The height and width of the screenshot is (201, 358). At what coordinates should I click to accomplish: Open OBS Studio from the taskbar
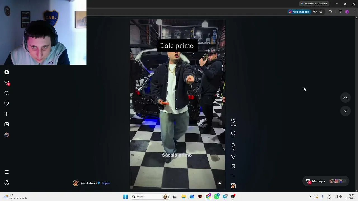(x=233, y=197)
